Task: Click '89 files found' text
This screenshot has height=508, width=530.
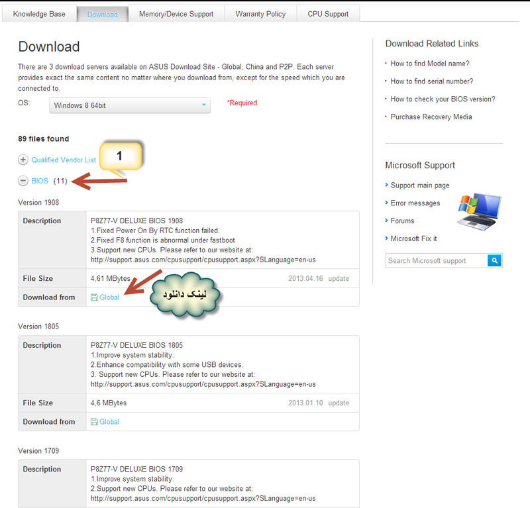Action: [x=43, y=138]
